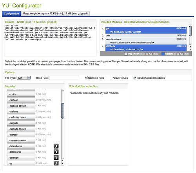Viewport: 196px width, 173px height.
Task: Select the cssfonts module button
Action: pos(21,112)
